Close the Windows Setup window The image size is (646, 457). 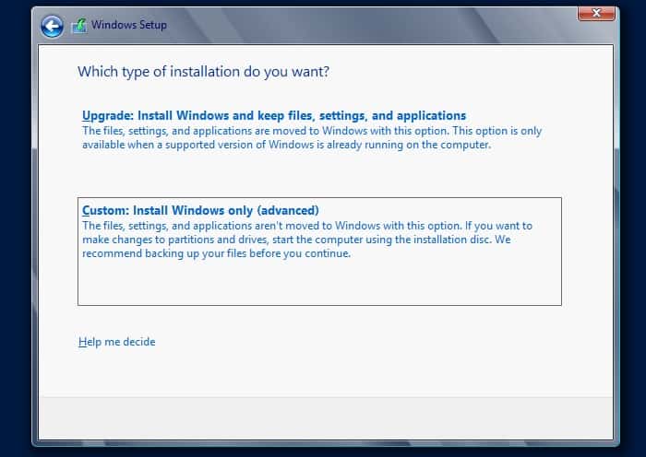[x=596, y=14]
